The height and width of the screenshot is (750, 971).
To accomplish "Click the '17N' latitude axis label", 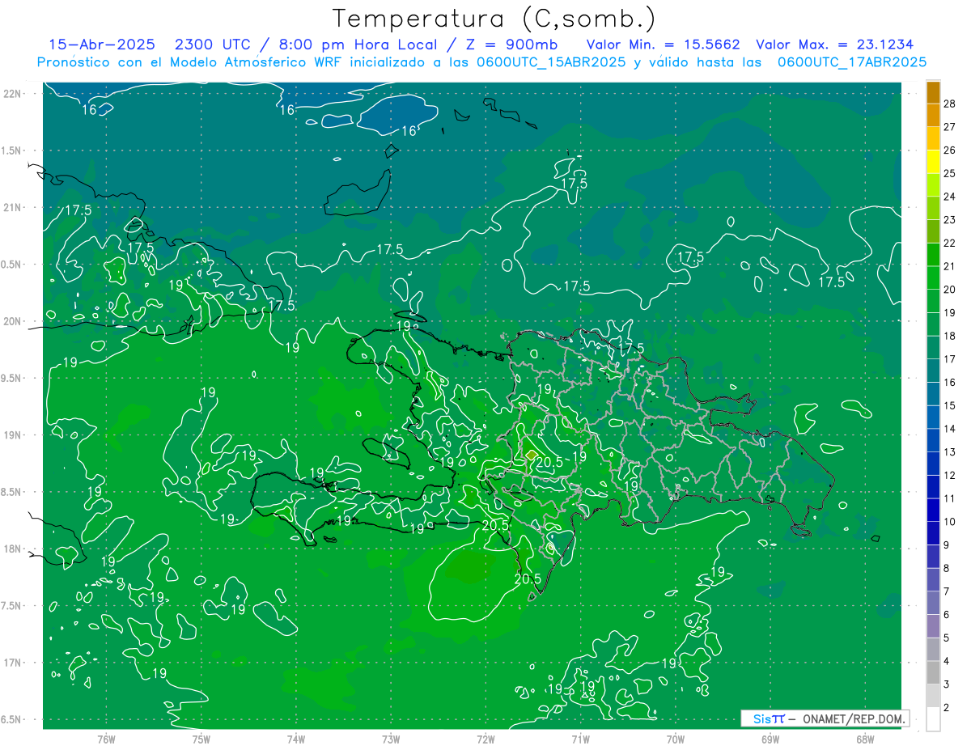I will click(x=12, y=663).
